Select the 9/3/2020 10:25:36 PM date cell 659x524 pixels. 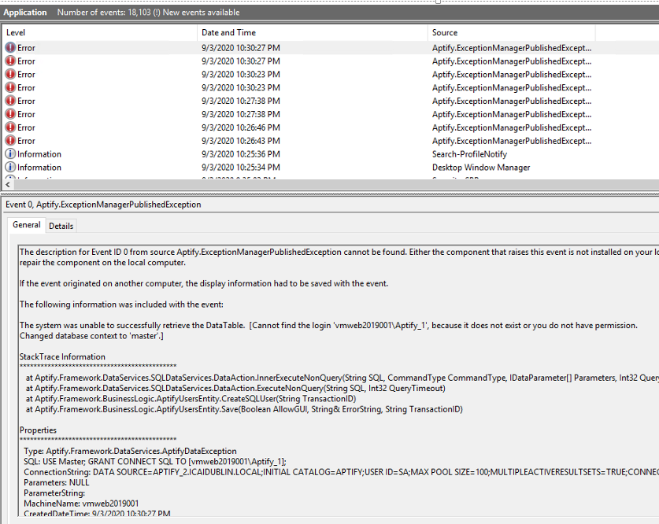click(241, 154)
